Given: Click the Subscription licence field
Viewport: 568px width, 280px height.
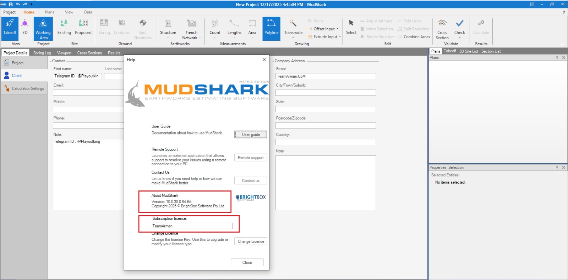Looking at the screenshot, I should coord(192,226).
